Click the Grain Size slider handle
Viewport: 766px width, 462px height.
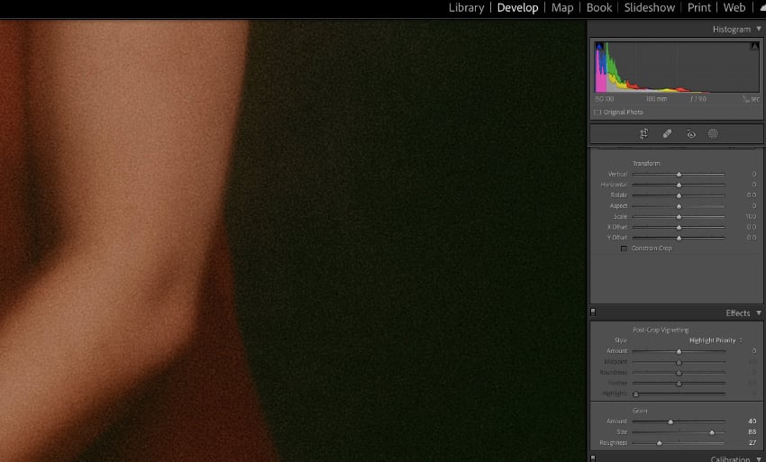point(712,432)
